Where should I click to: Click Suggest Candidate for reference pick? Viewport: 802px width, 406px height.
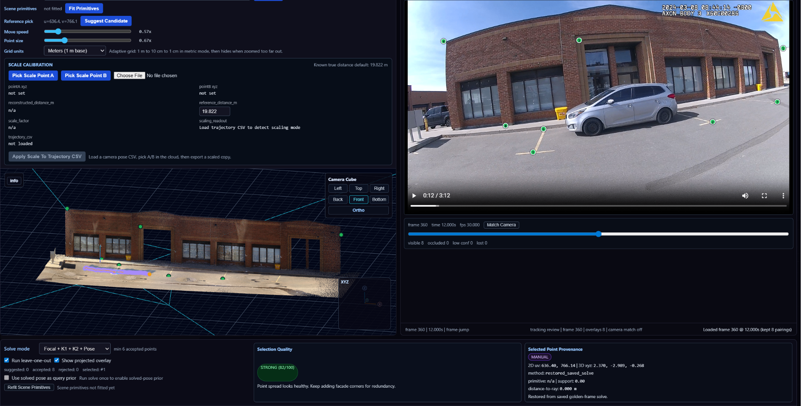[106, 20]
